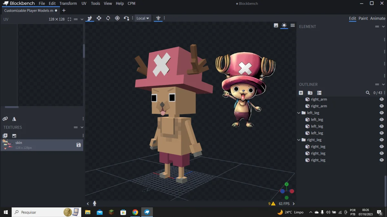
Task: Switch to Paint mode
Action: pos(363,18)
